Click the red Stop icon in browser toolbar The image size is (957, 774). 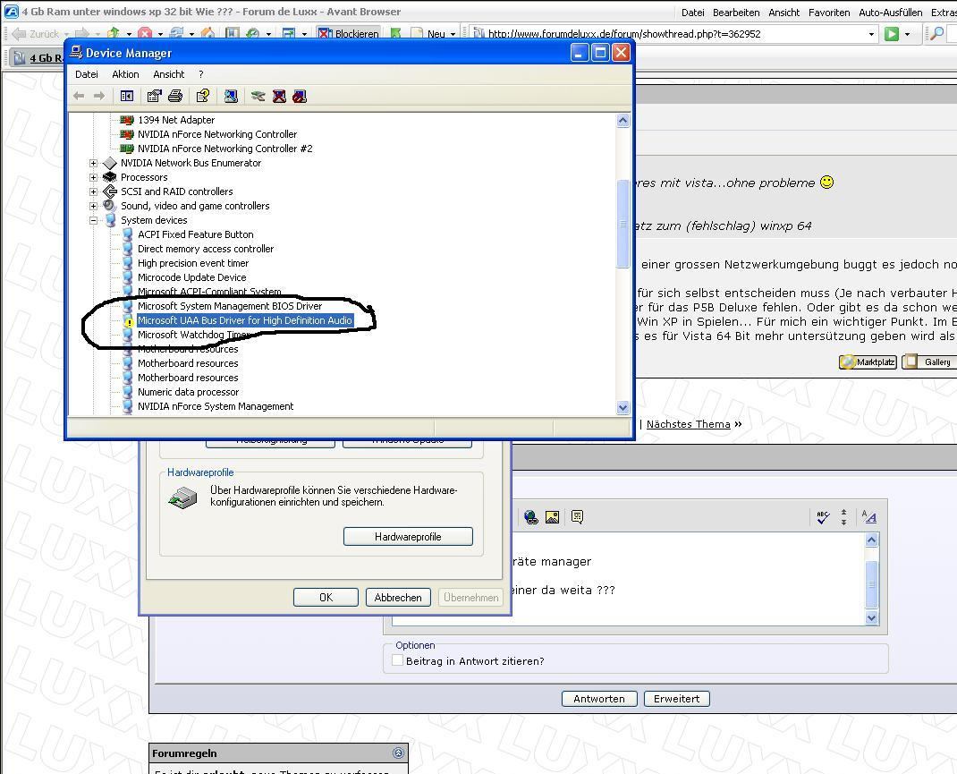point(145,34)
